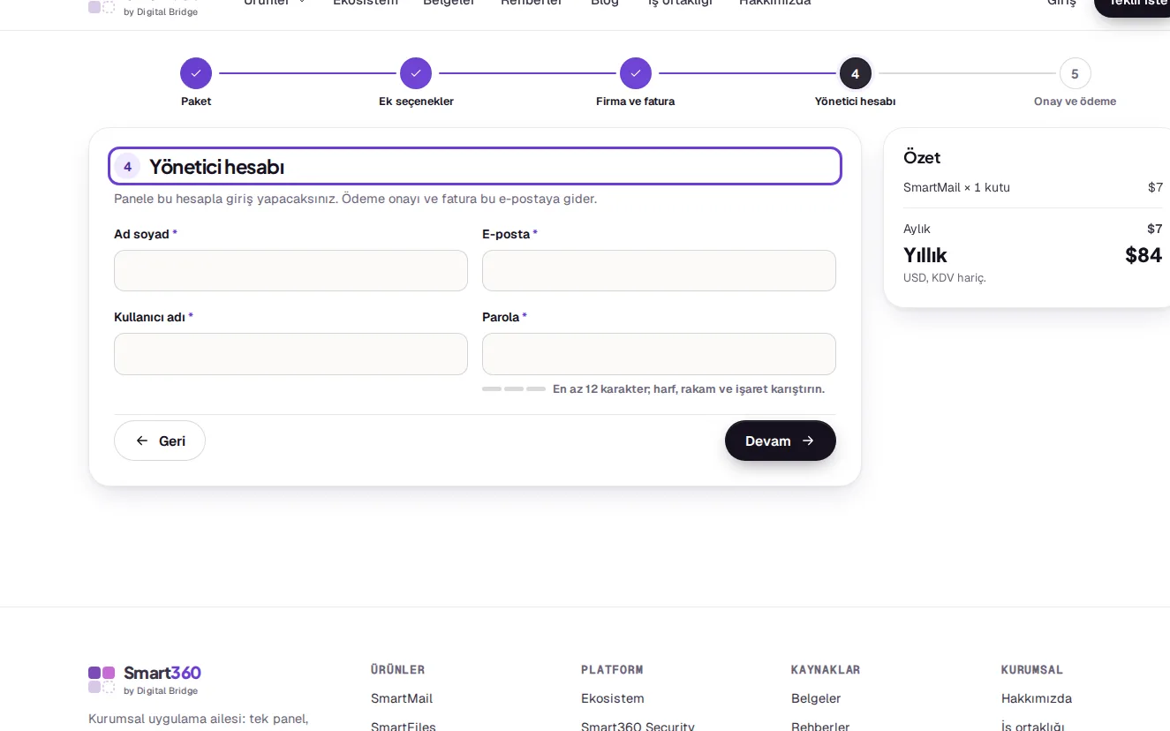Click the Paket step checkmark circle
Viewport: 1170px width, 731px height.
[196, 73]
